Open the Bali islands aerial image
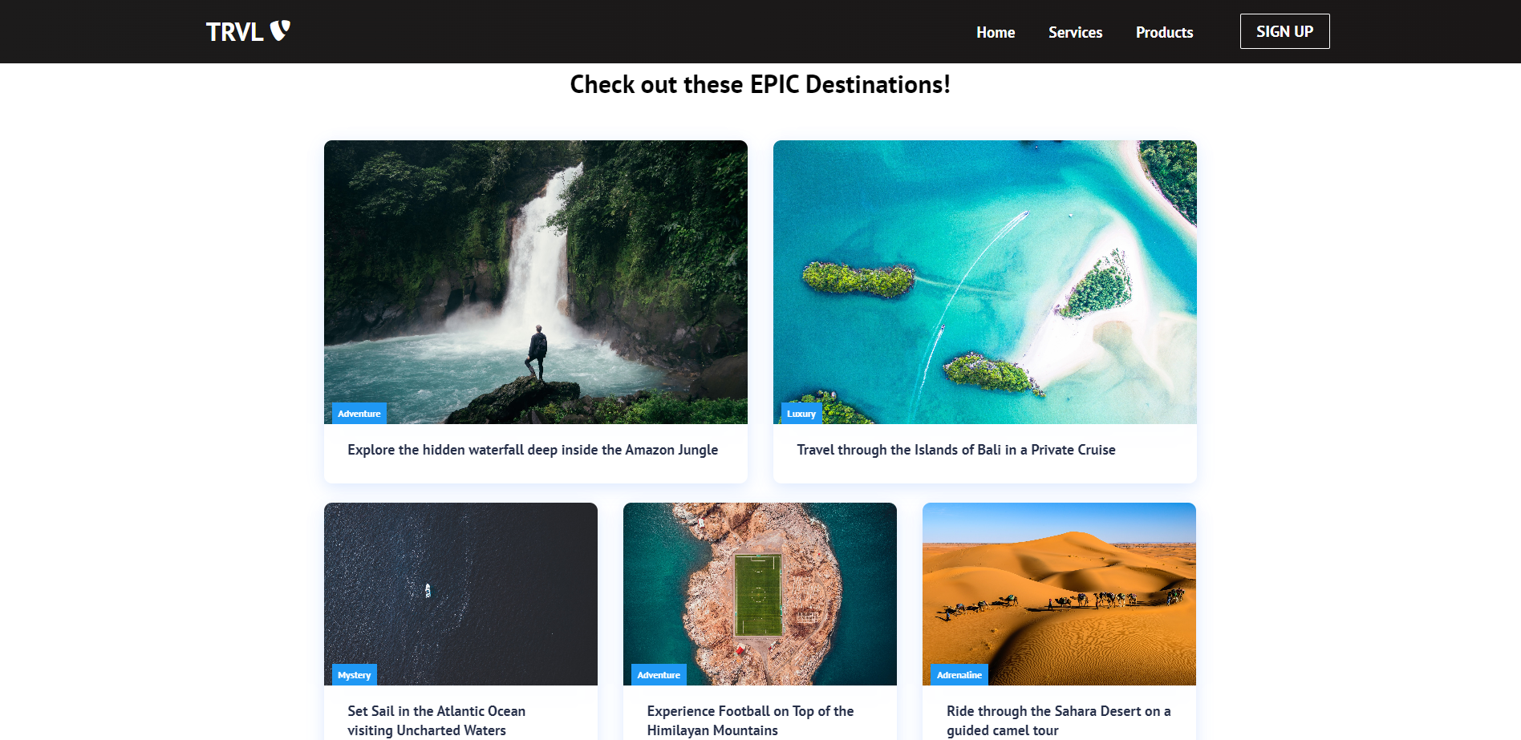1521x740 pixels. click(985, 282)
